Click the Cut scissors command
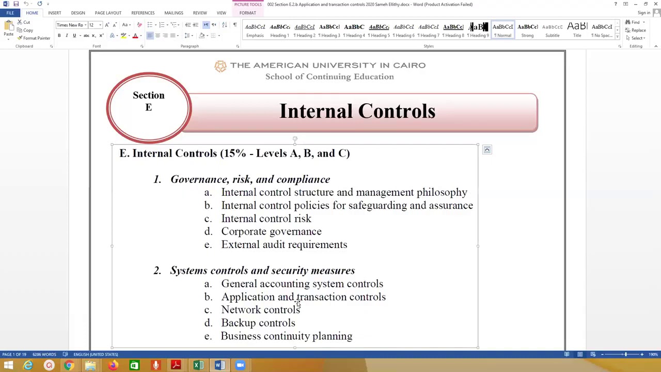The height and width of the screenshot is (372, 661). [x=23, y=22]
